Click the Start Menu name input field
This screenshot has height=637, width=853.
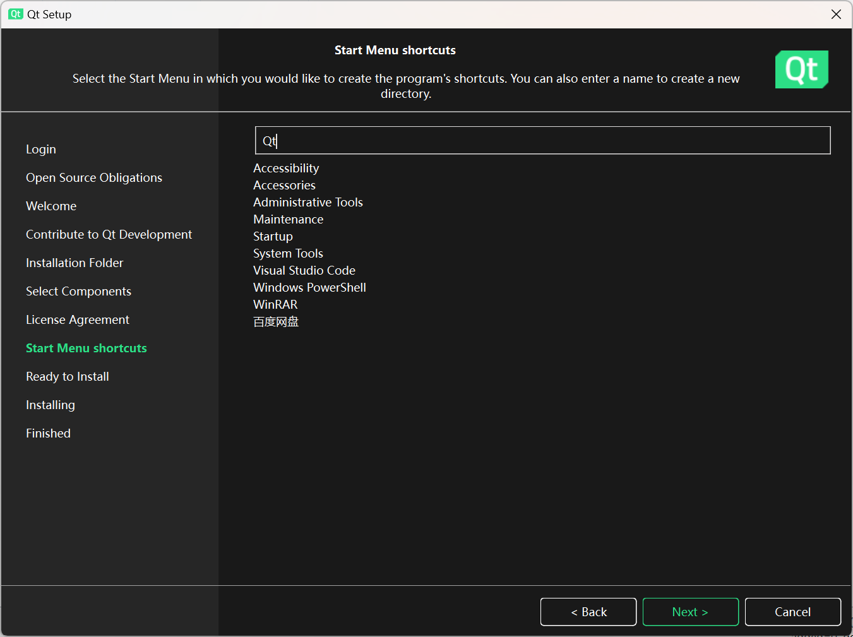[x=542, y=140]
